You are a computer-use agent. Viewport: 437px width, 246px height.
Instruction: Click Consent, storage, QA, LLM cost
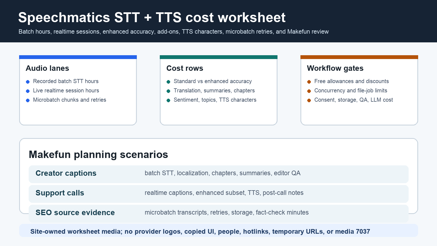(x=354, y=100)
